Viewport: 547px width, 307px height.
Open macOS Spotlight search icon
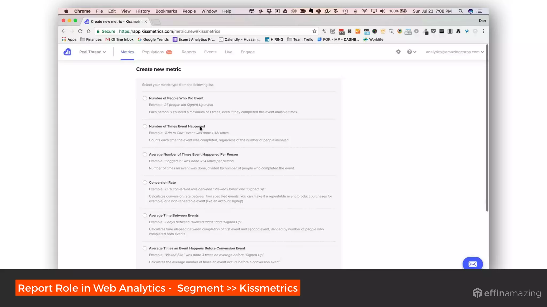[x=461, y=11]
